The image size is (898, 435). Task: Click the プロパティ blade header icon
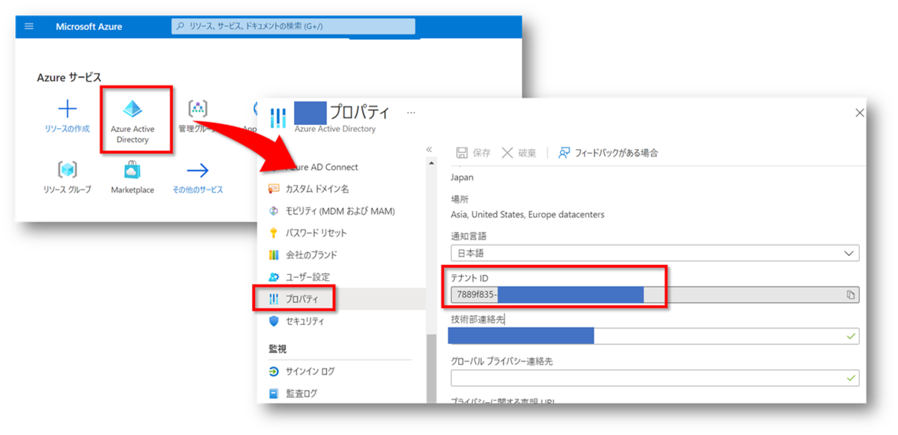point(278,118)
